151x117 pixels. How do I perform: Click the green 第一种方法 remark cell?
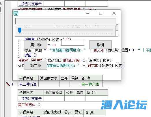tap(91, 84)
